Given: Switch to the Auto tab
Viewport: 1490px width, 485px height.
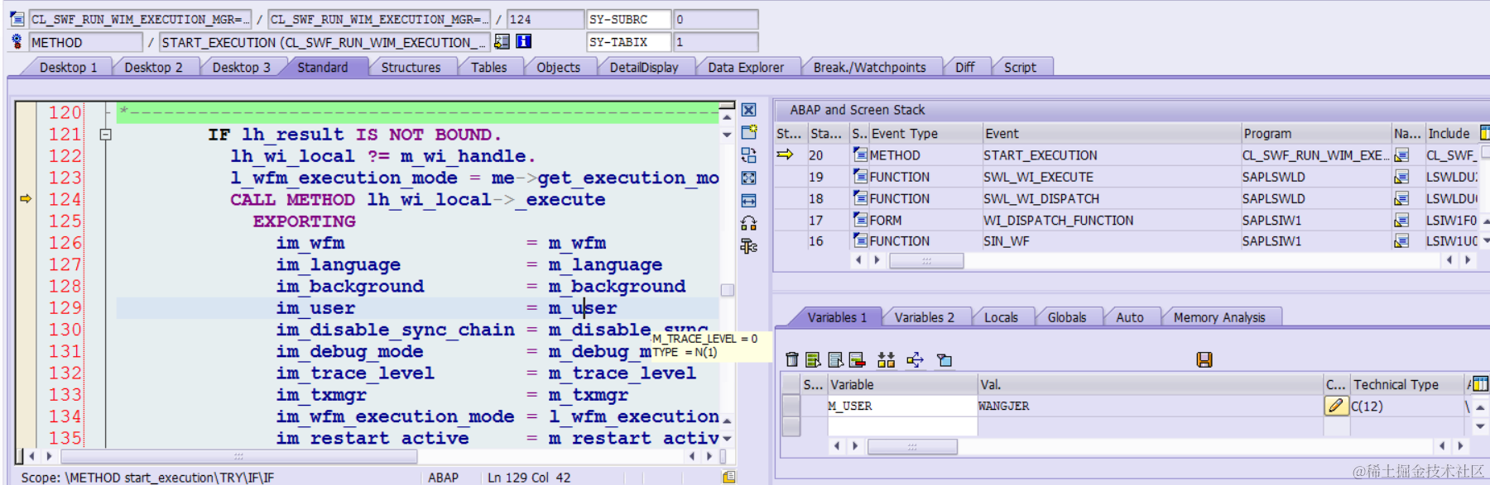Looking at the screenshot, I should click(x=1129, y=317).
